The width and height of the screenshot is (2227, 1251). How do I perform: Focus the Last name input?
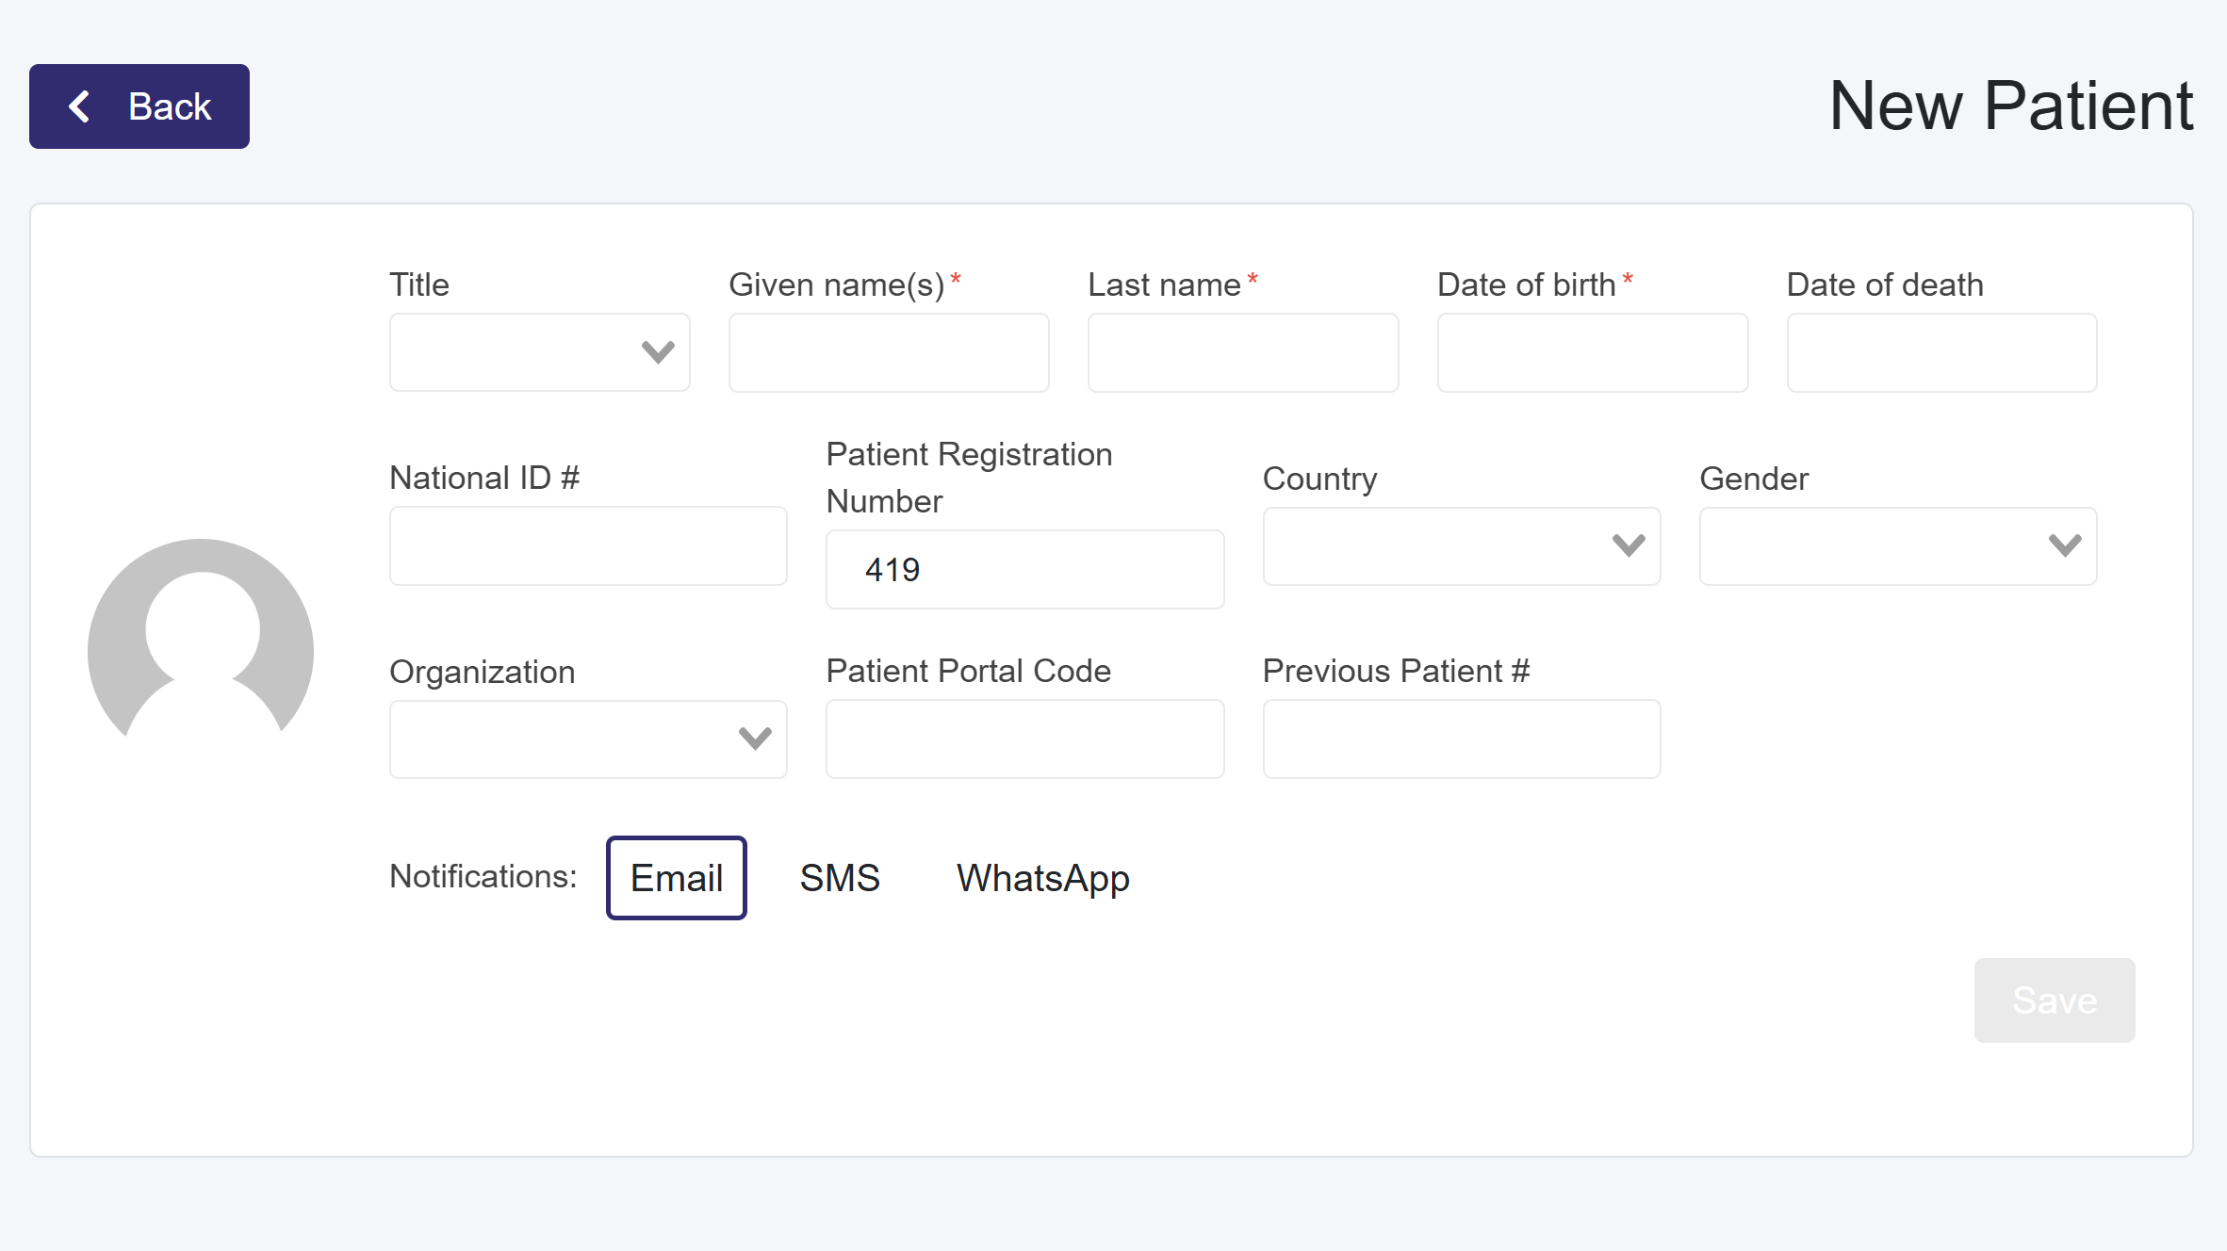click(1242, 352)
